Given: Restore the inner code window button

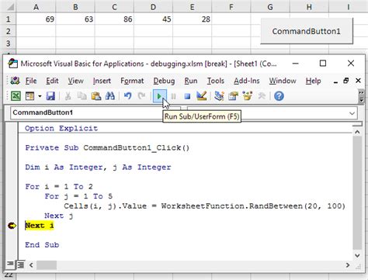Looking at the screenshot, I should coord(346,81).
